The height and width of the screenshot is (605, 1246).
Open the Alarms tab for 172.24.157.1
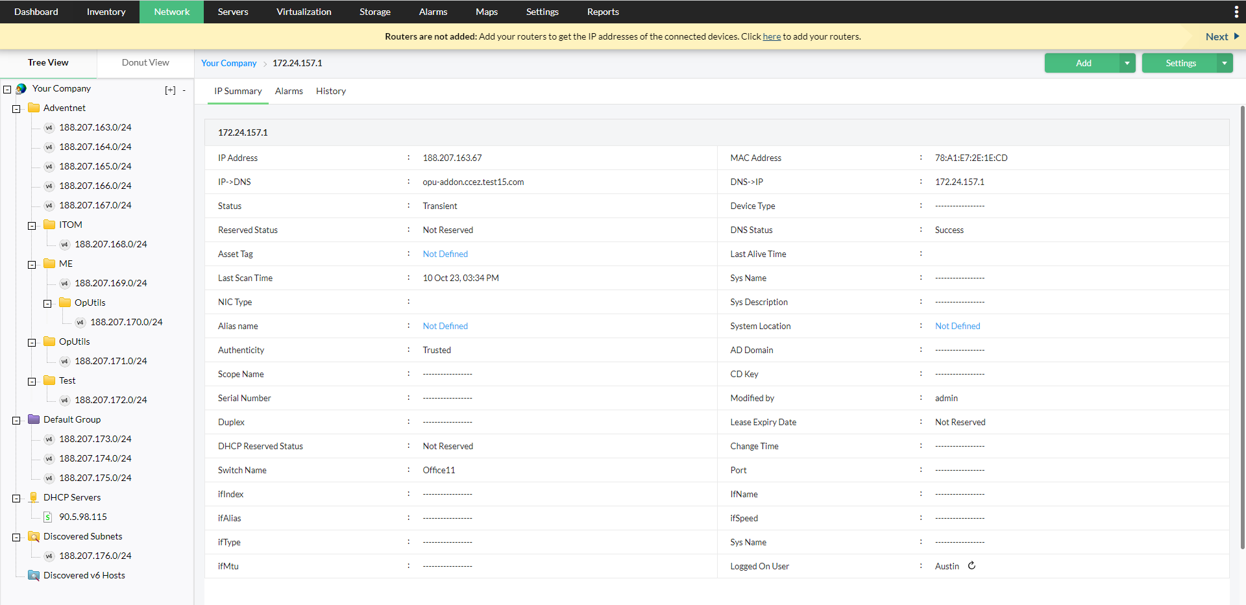tap(289, 91)
